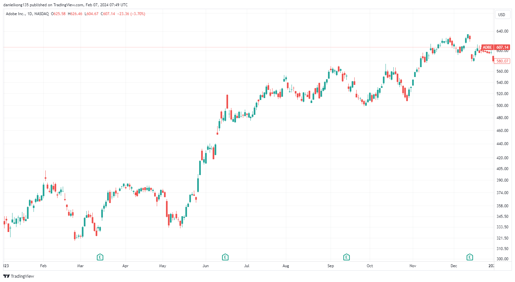515x282 pixels.
Task: Click the March earnings E marker
Action: 100,257
